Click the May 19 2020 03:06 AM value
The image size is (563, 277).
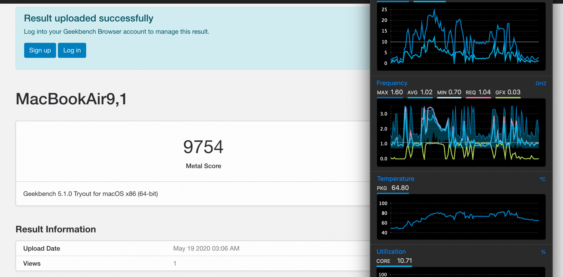pyautogui.click(x=206, y=248)
